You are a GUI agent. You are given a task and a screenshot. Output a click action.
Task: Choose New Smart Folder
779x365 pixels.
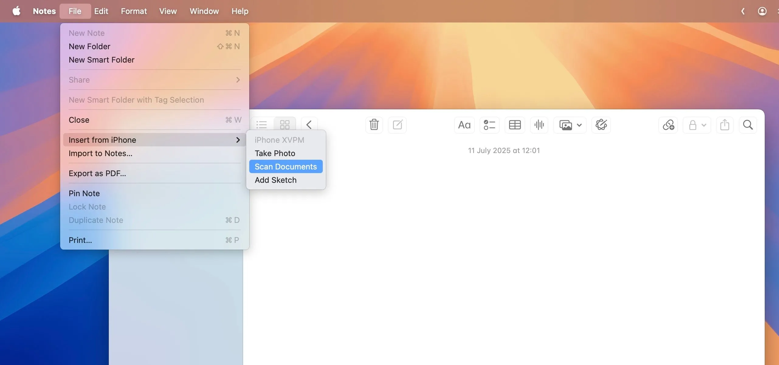(x=154, y=60)
